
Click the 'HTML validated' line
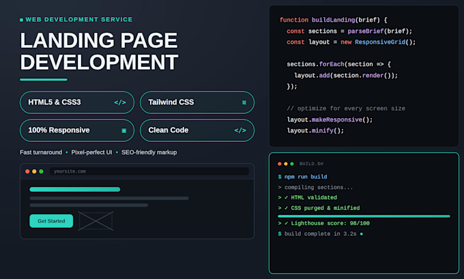[x=307, y=197]
